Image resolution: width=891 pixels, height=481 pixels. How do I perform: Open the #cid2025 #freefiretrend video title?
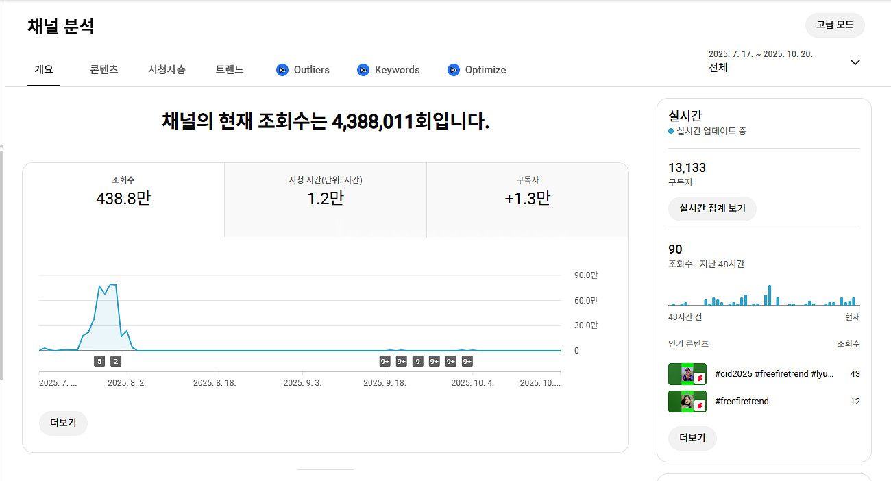click(774, 374)
